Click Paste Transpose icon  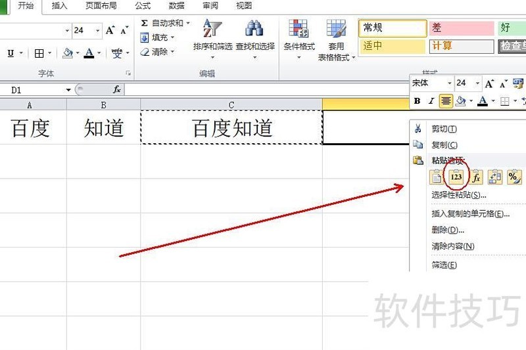(x=495, y=177)
